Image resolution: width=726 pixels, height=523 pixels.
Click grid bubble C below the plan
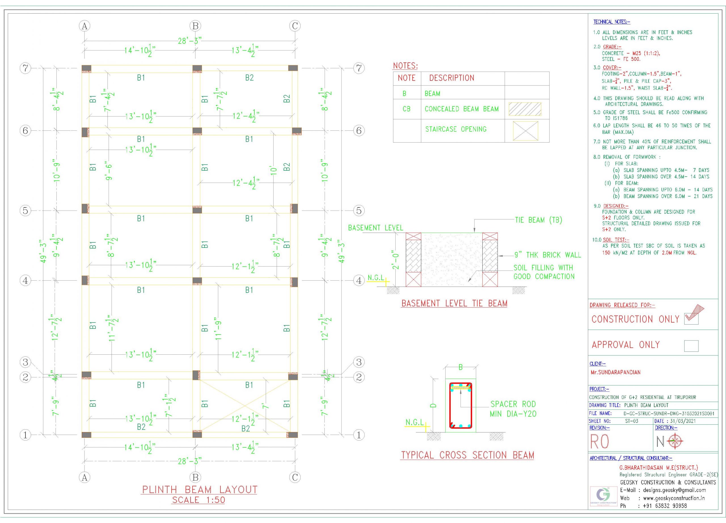click(295, 478)
